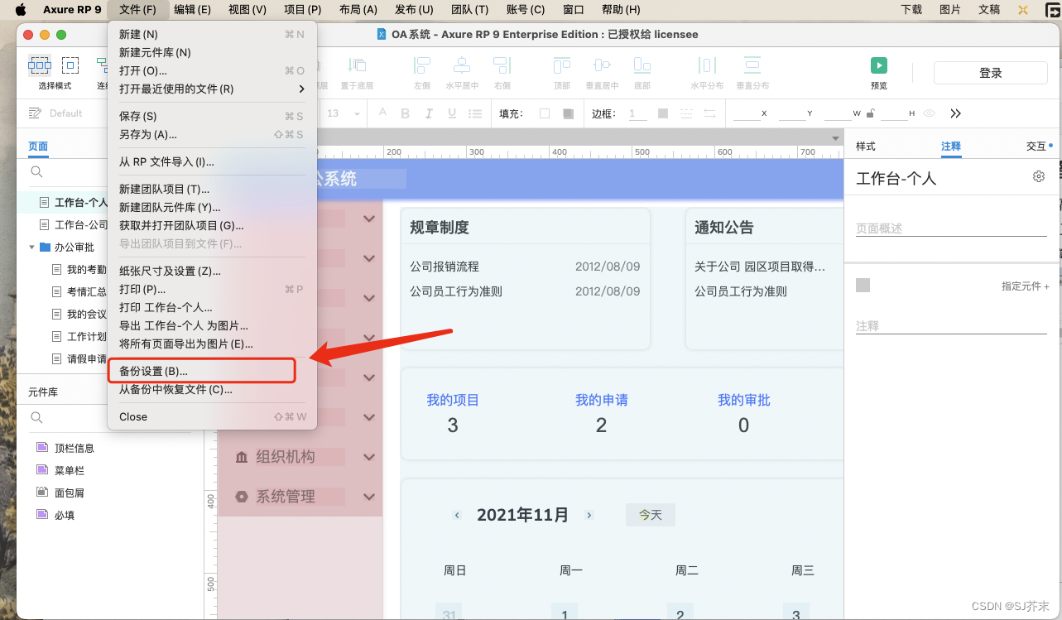1062x620 pixels.
Task: Click the Align Bottom (底部) icon
Action: (642, 65)
